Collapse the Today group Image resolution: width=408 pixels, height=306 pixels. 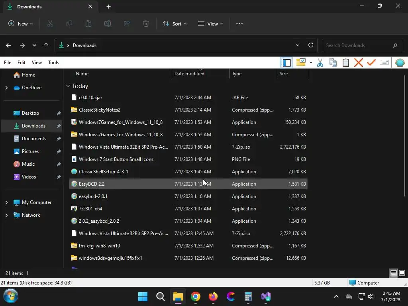(68, 86)
